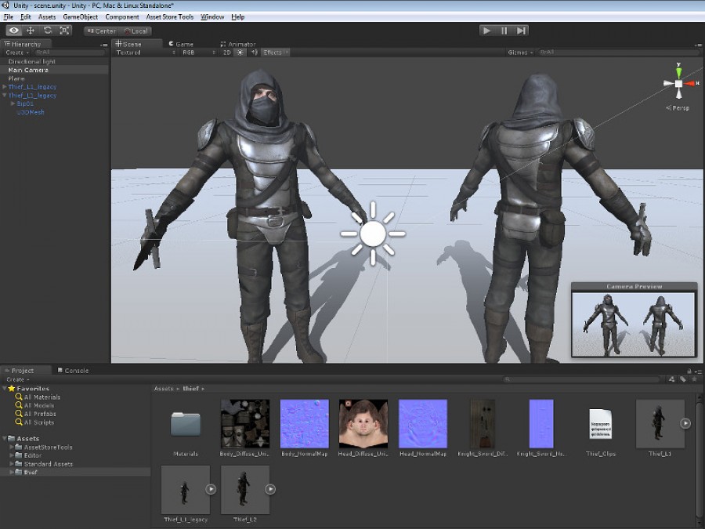Open the Gizmos dropdown
This screenshot has width=705, height=529.
pos(520,53)
